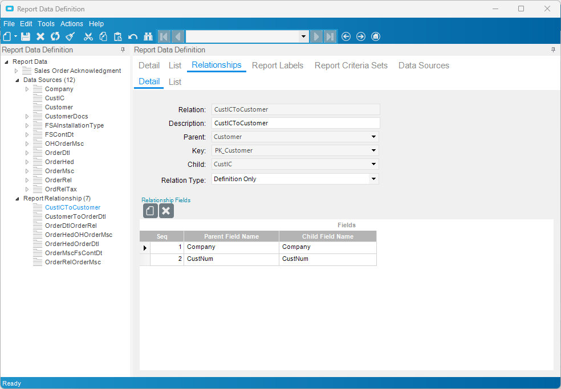Click the New document toolbar icon
561x389 pixels.
[x=7, y=36]
